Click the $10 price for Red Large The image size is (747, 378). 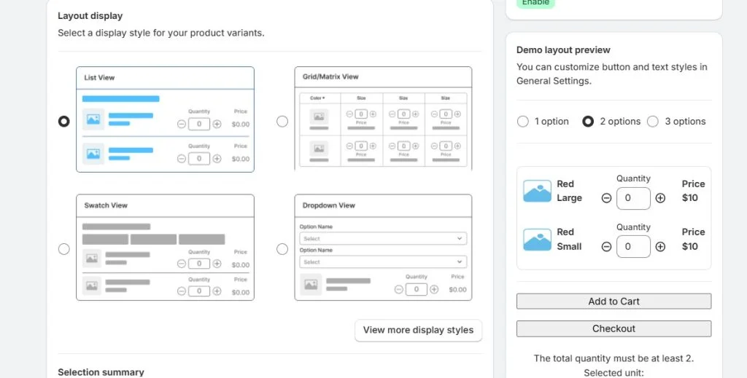pyautogui.click(x=690, y=198)
